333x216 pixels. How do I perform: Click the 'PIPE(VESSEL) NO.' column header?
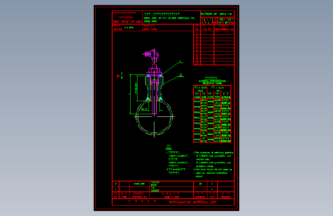click(224, 29)
